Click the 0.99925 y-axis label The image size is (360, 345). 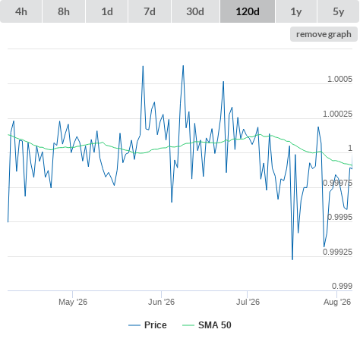(337, 252)
